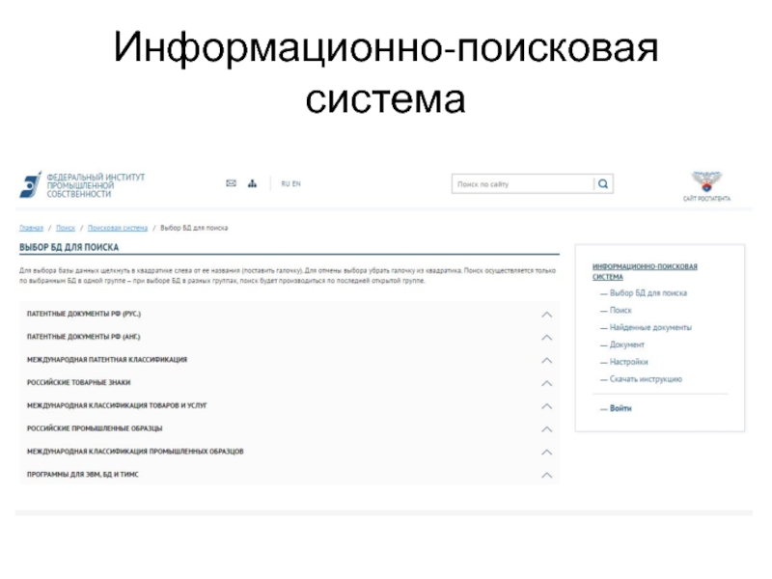Expand Патентные документы РФ (анг.) section
The width and height of the screenshot is (772, 579).
[x=546, y=337]
